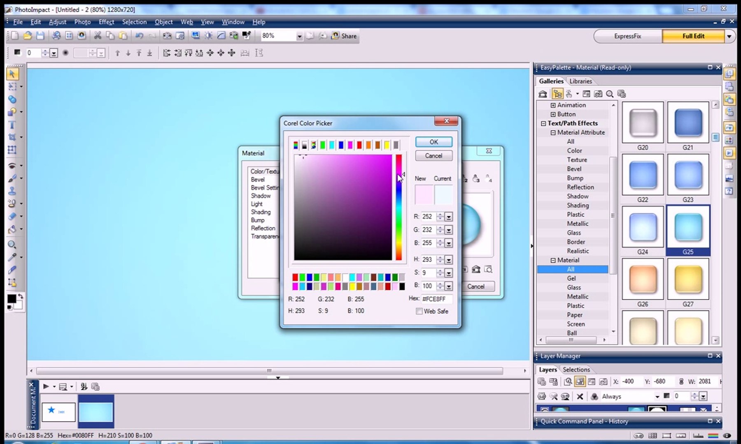This screenshot has height=444, width=741.
Task: Click the Share icon in the toolbar
Action: [344, 36]
